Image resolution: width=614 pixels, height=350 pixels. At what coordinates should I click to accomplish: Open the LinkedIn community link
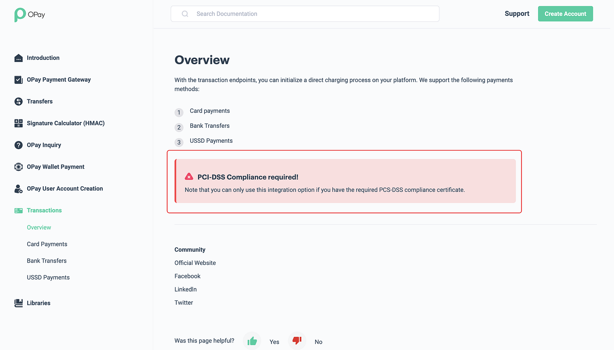186,289
